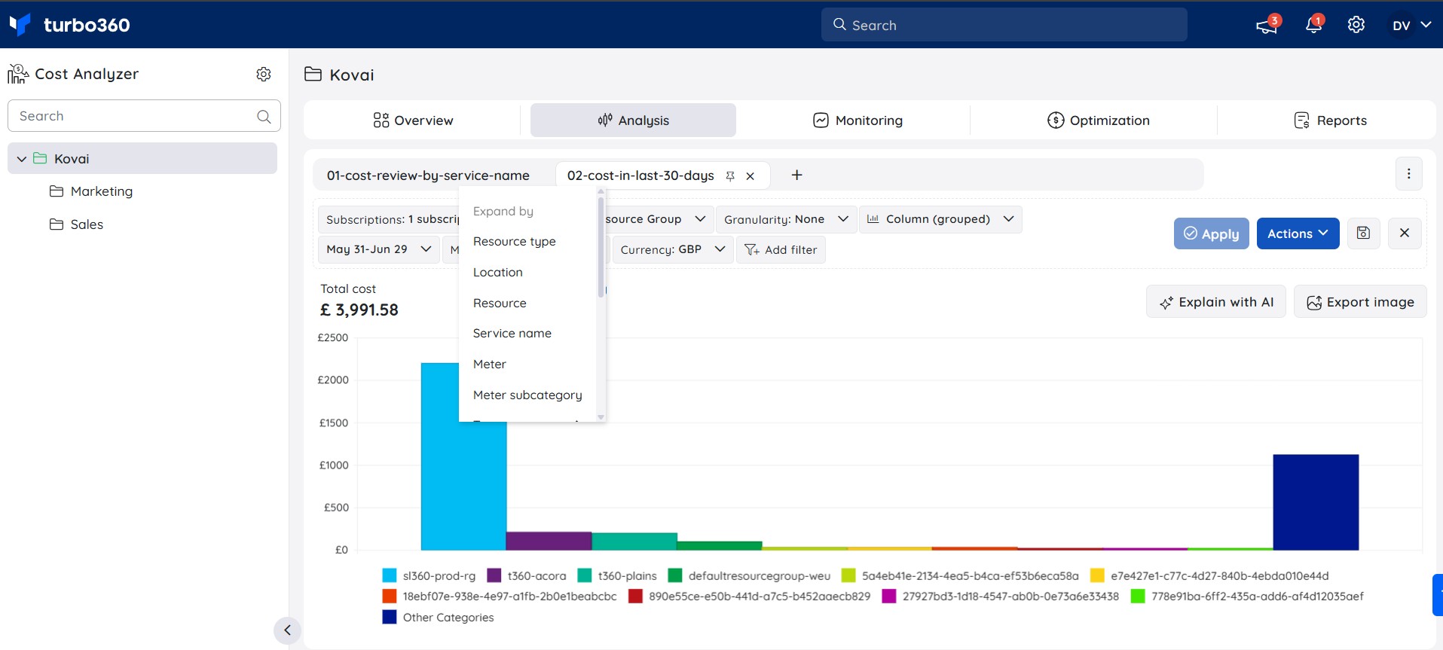Open Cost Analyzer settings gear

coord(264,74)
